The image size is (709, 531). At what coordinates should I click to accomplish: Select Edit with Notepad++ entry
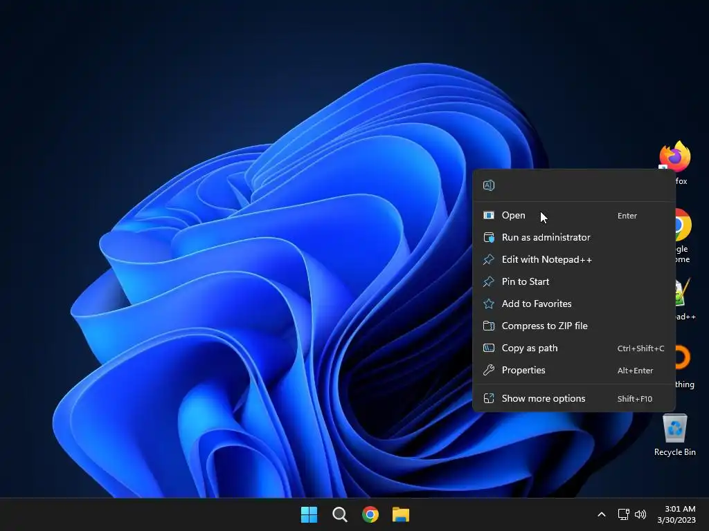(574, 260)
